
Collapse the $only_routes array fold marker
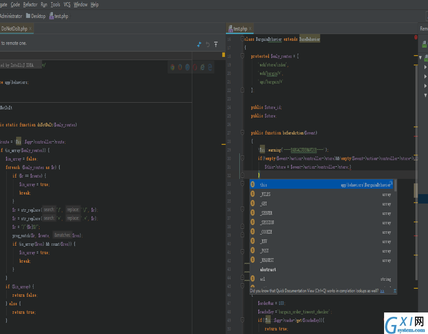(x=242, y=56)
